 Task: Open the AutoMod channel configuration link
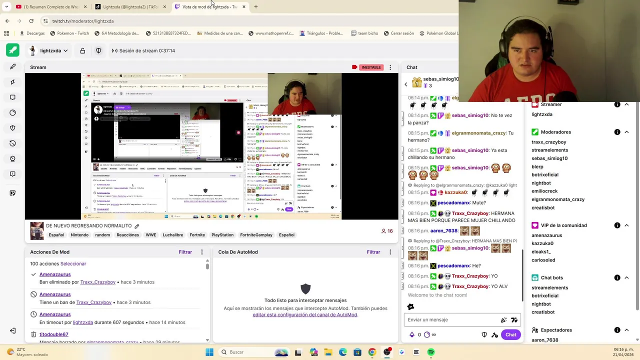click(304, 315)
